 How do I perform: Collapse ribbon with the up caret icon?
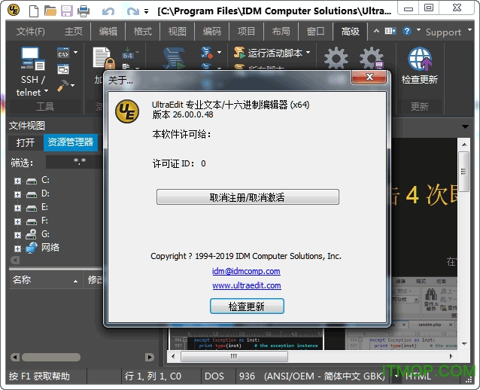pyautogui.click(x=376, y=31)
